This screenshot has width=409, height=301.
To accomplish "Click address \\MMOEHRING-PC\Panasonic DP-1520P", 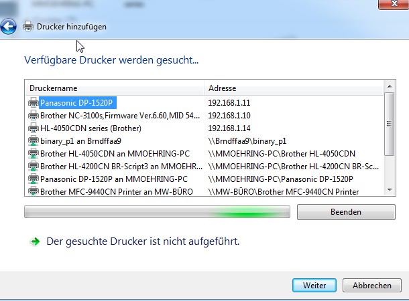I will coord(281,179).
